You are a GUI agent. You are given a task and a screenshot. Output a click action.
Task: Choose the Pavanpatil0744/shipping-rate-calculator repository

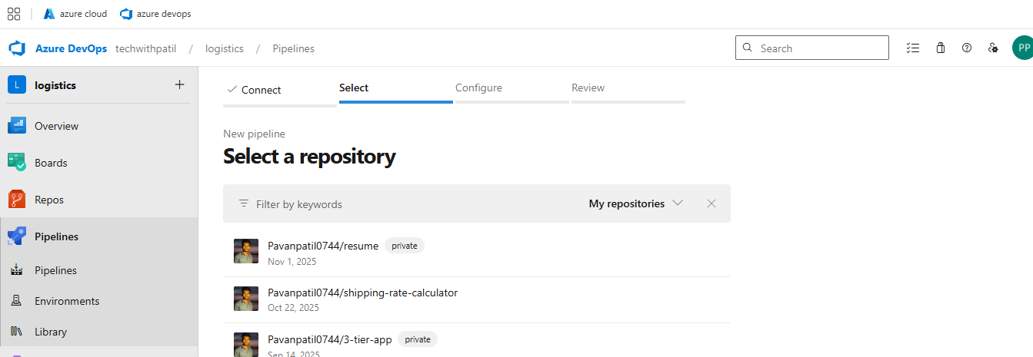pyautogui.click(x=362, y=293)
